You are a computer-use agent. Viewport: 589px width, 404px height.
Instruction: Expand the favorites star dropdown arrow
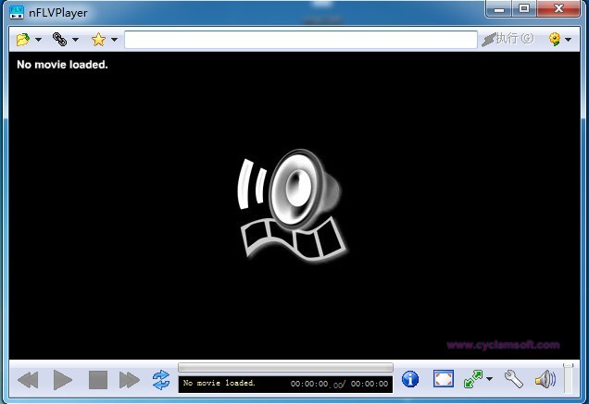coord(114,40)
